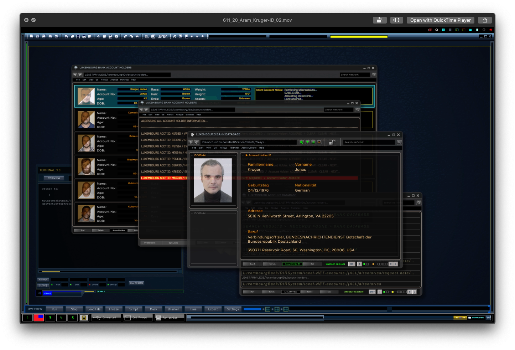This screenshot has height=350, width=515.
Task: Click Kruger ID photo thumbnail
Action: pyautogui.click(x=213, y=180)
